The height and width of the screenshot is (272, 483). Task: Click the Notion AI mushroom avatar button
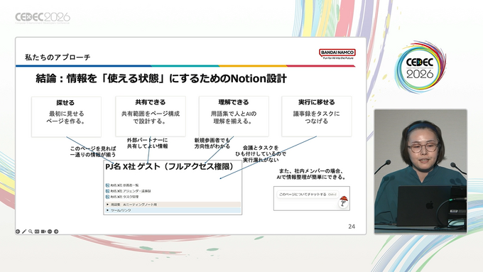point(344,202)
